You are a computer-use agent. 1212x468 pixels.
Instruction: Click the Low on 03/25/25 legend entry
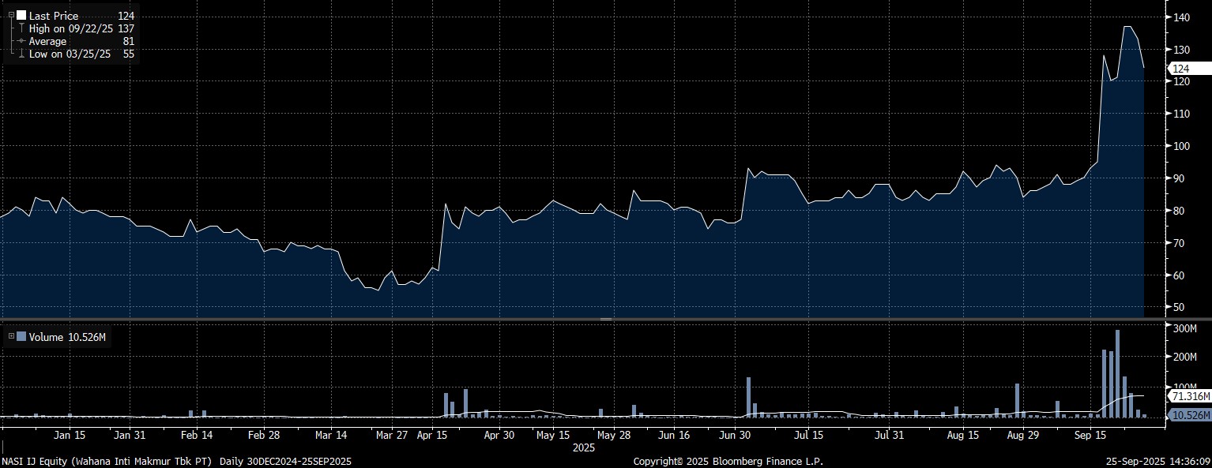[70, 54]
